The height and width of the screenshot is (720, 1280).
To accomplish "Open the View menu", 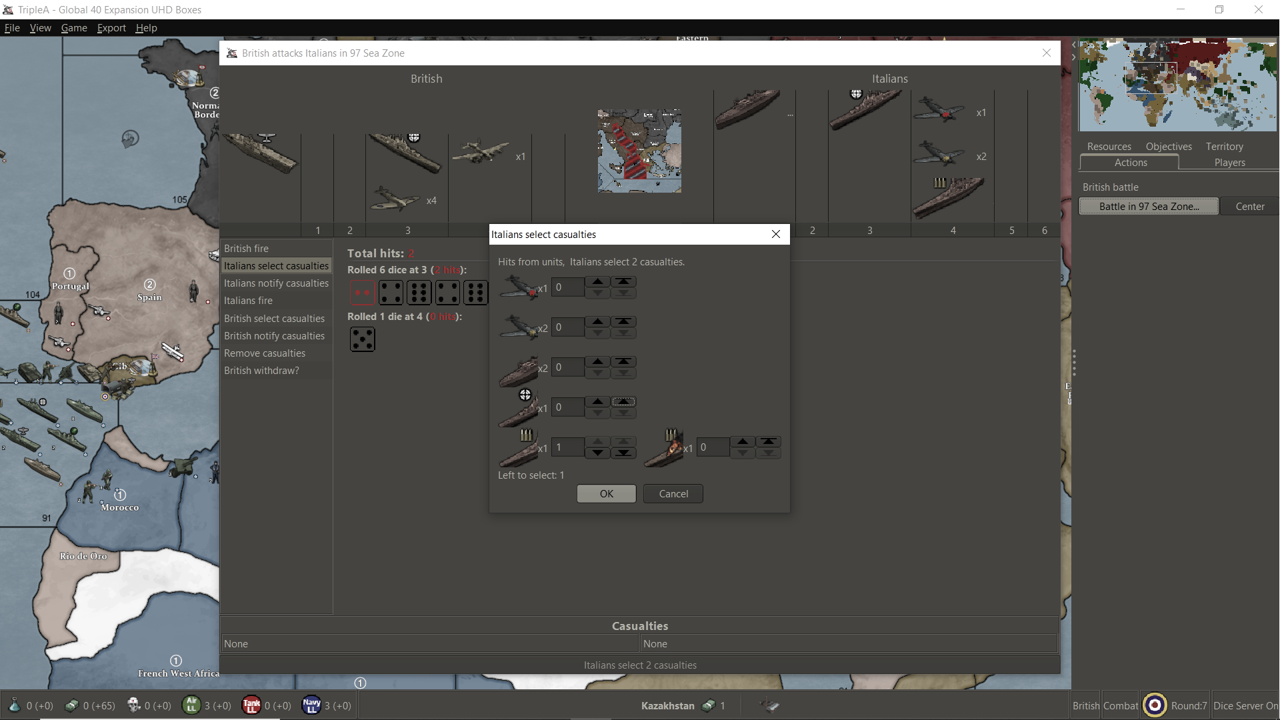I will (x=40, y=28).
